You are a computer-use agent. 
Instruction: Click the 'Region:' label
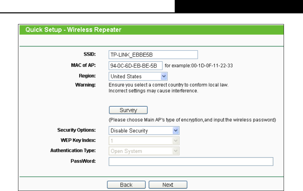tap(87, 76)
